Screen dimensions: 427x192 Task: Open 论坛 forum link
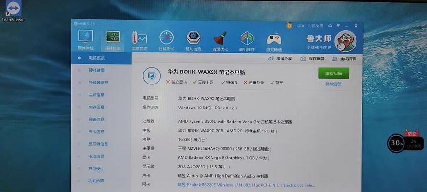(300, 26)
